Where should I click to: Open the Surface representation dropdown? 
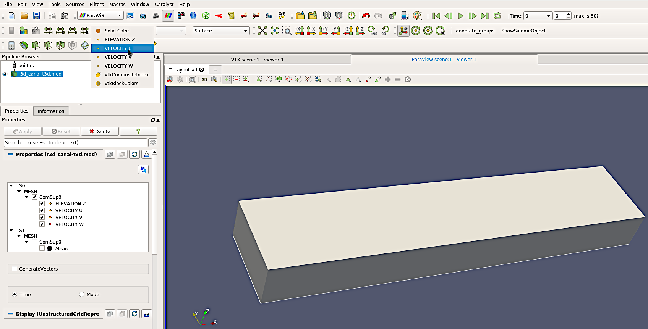click(x=221, y=31)
